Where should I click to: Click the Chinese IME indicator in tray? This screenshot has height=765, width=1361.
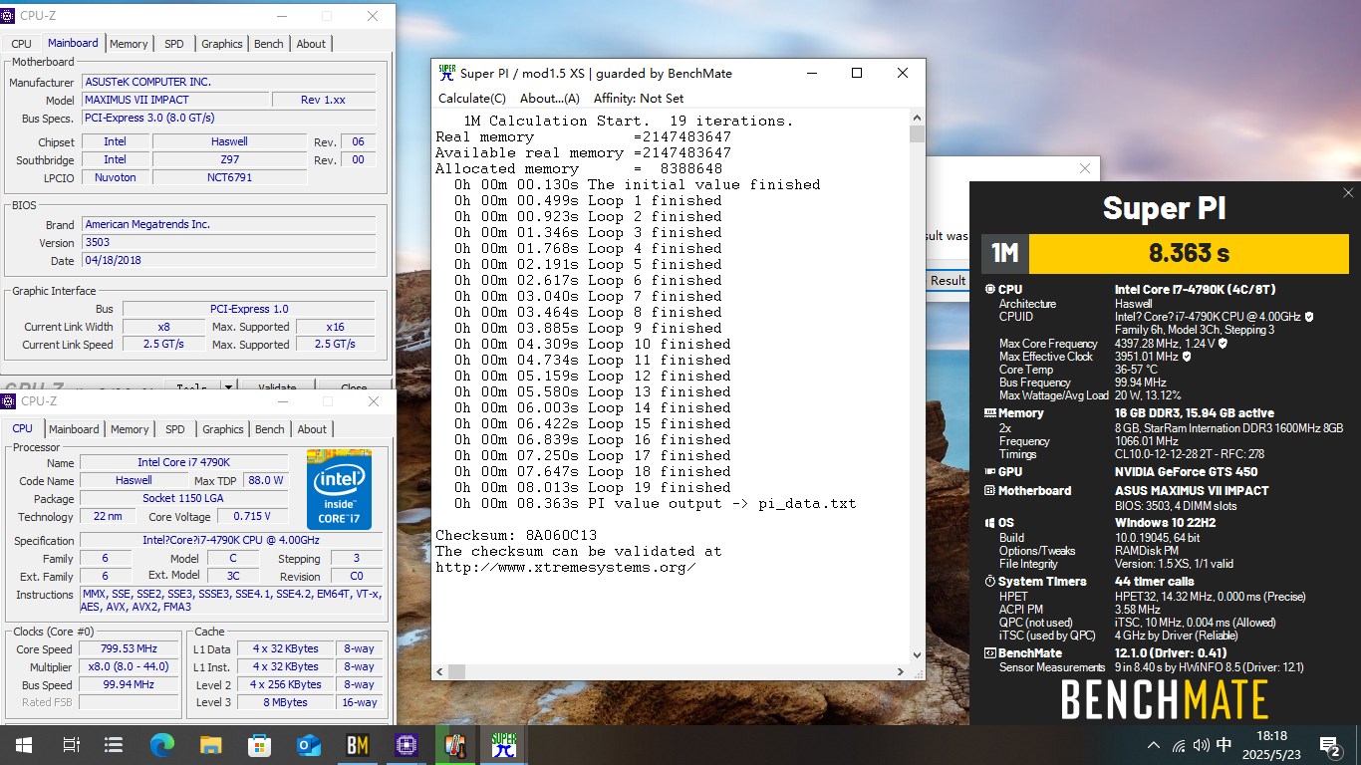1225,745
